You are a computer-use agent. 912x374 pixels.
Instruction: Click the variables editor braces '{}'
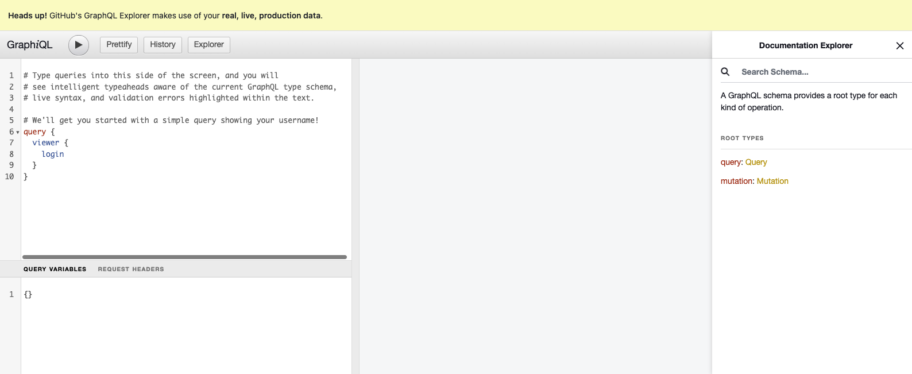(x=28, y=294)
